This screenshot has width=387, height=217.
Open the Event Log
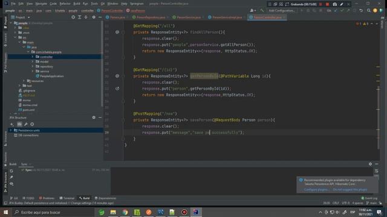(x=369, y=198)
